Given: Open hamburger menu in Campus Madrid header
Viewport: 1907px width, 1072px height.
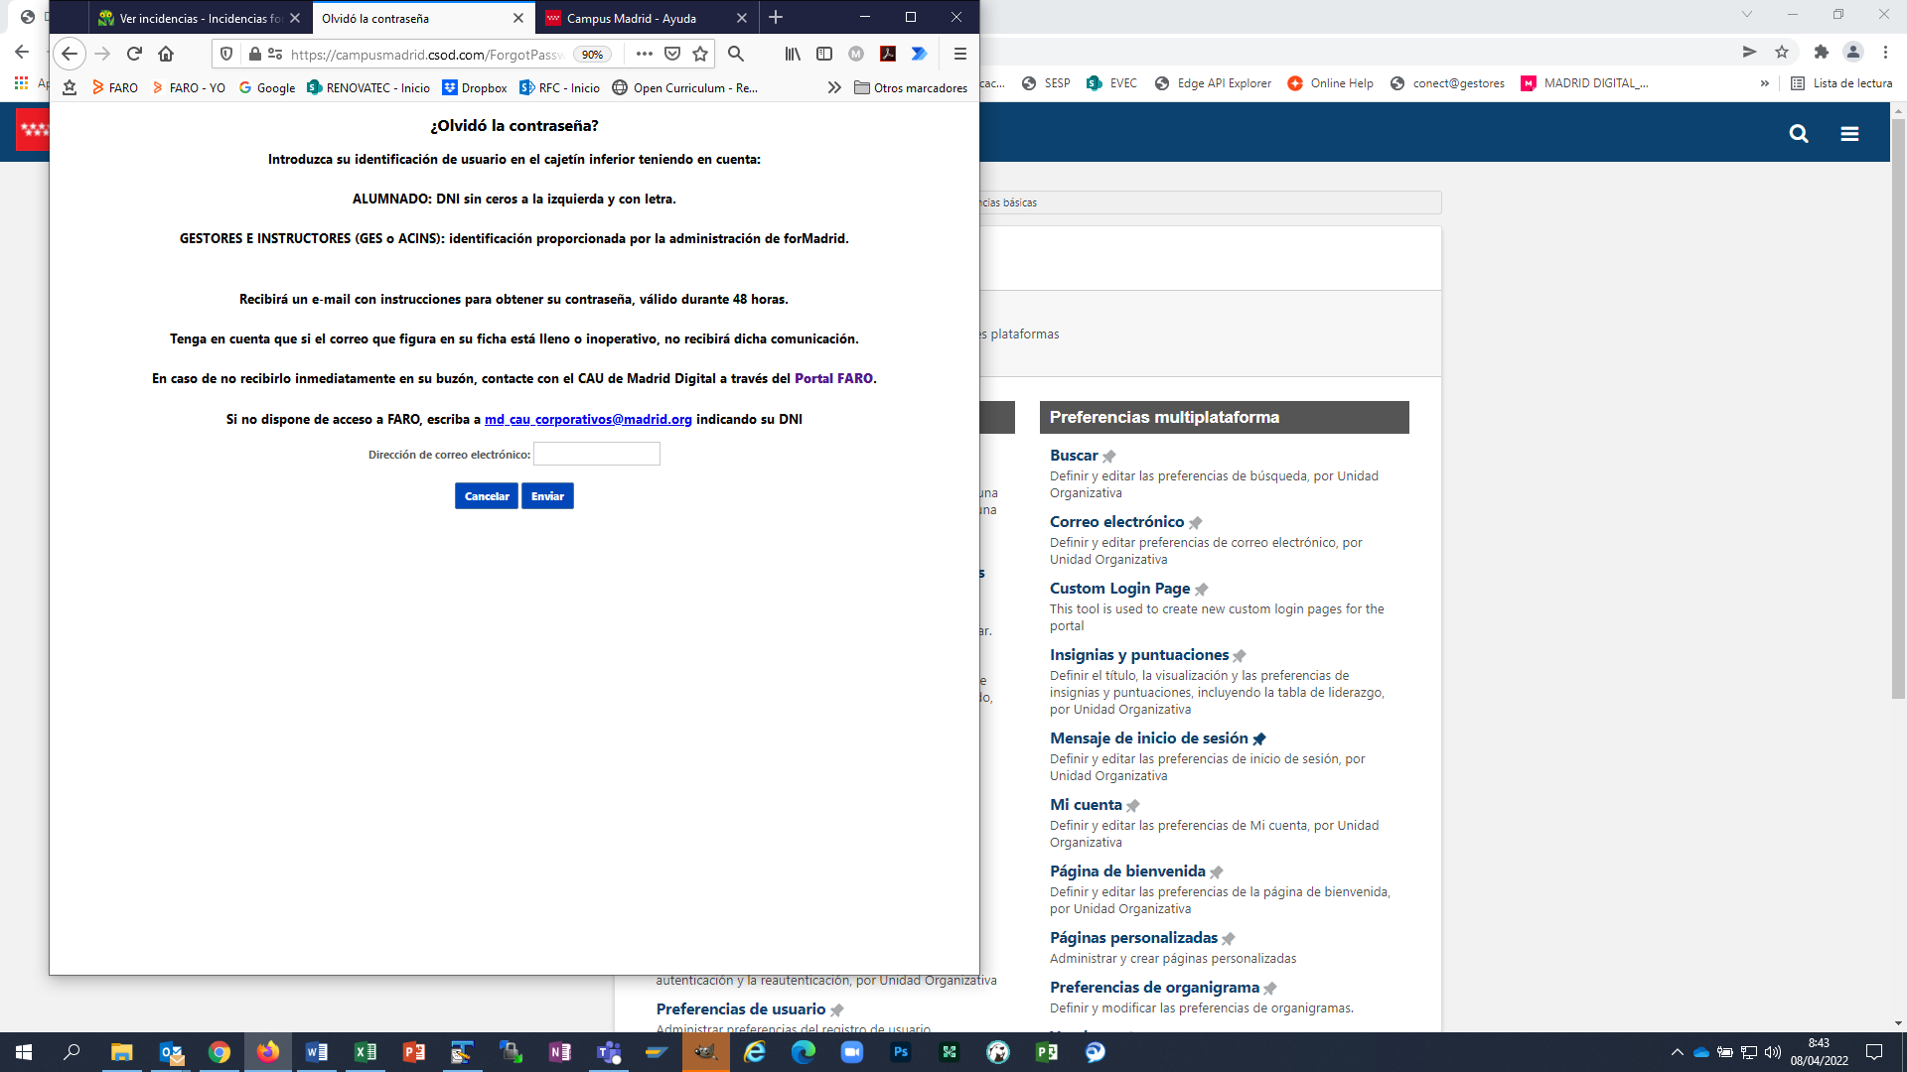Looking at the screenshot, I should click(x=1849, y=133).
